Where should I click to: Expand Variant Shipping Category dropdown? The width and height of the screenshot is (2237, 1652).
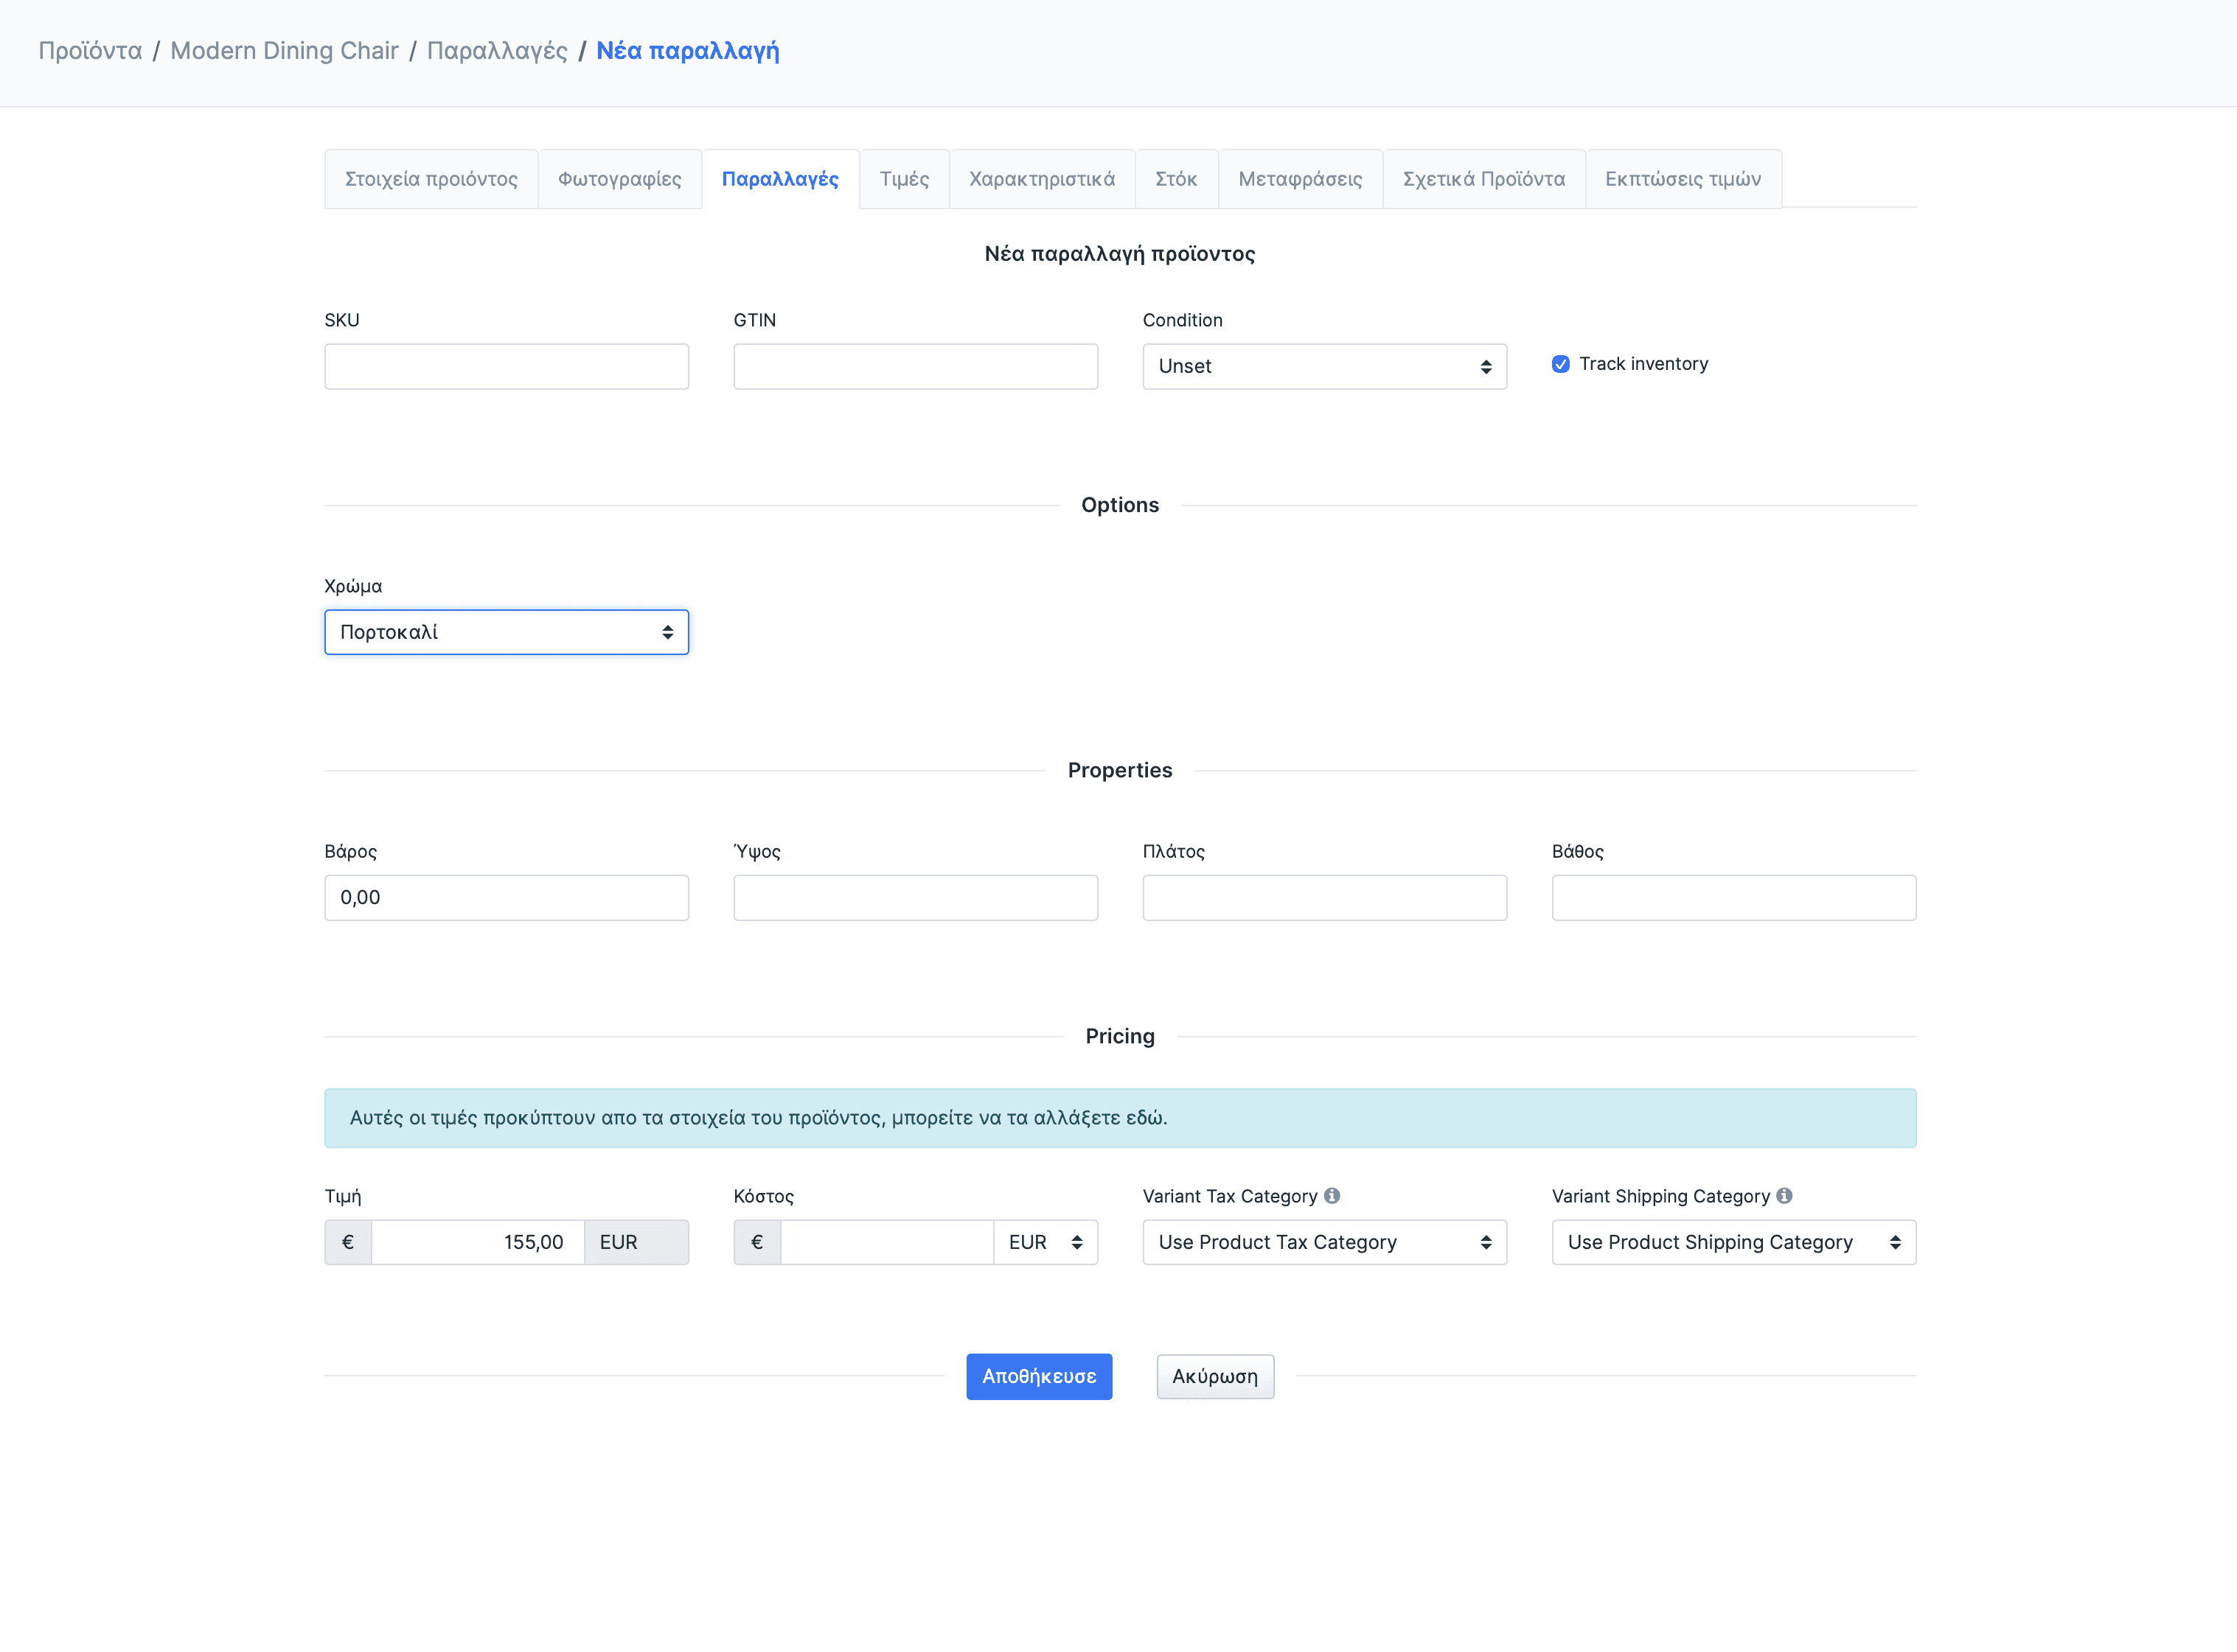pyautogui.click(x=1733, y=1242)
